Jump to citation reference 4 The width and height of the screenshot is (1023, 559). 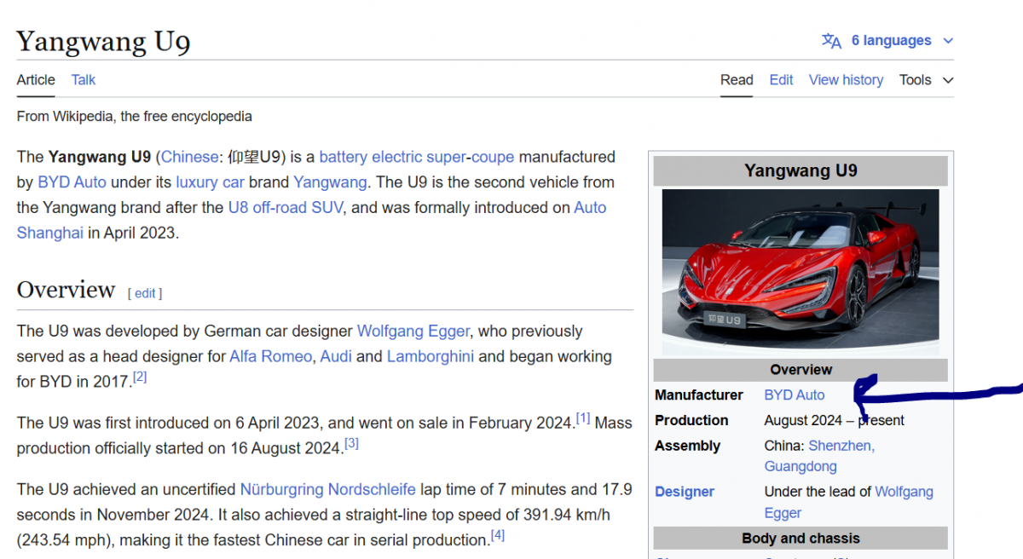(498, 535)
